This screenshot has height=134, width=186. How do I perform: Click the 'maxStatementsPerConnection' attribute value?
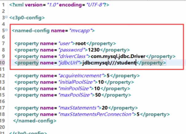click(x=95, y=114)
